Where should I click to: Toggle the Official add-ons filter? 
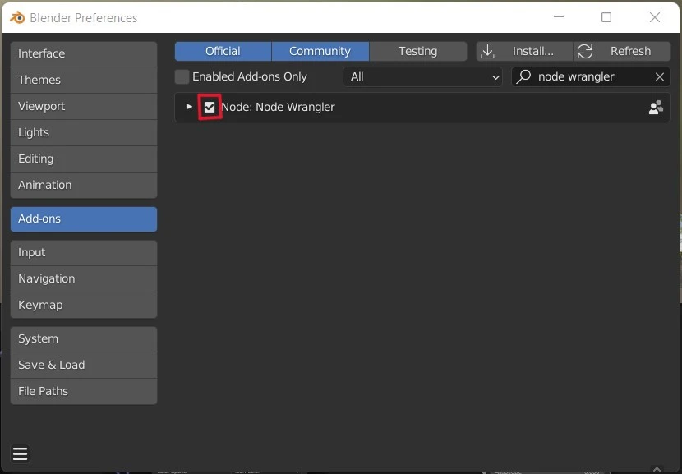[x=223, y=51]
